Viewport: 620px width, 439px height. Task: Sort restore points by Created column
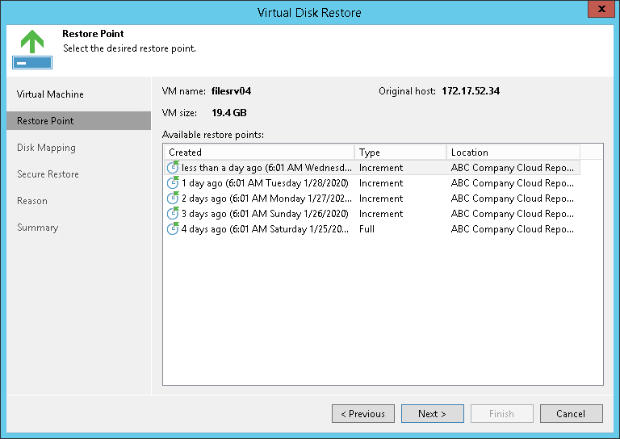point(258,153)
